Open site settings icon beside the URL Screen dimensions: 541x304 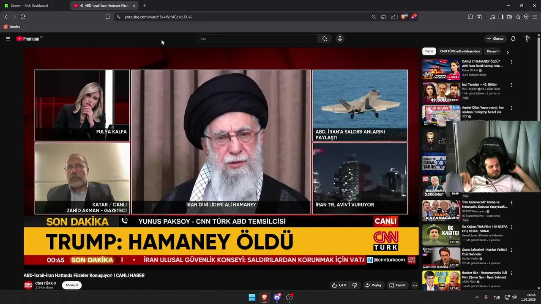[x=118, y=17]
